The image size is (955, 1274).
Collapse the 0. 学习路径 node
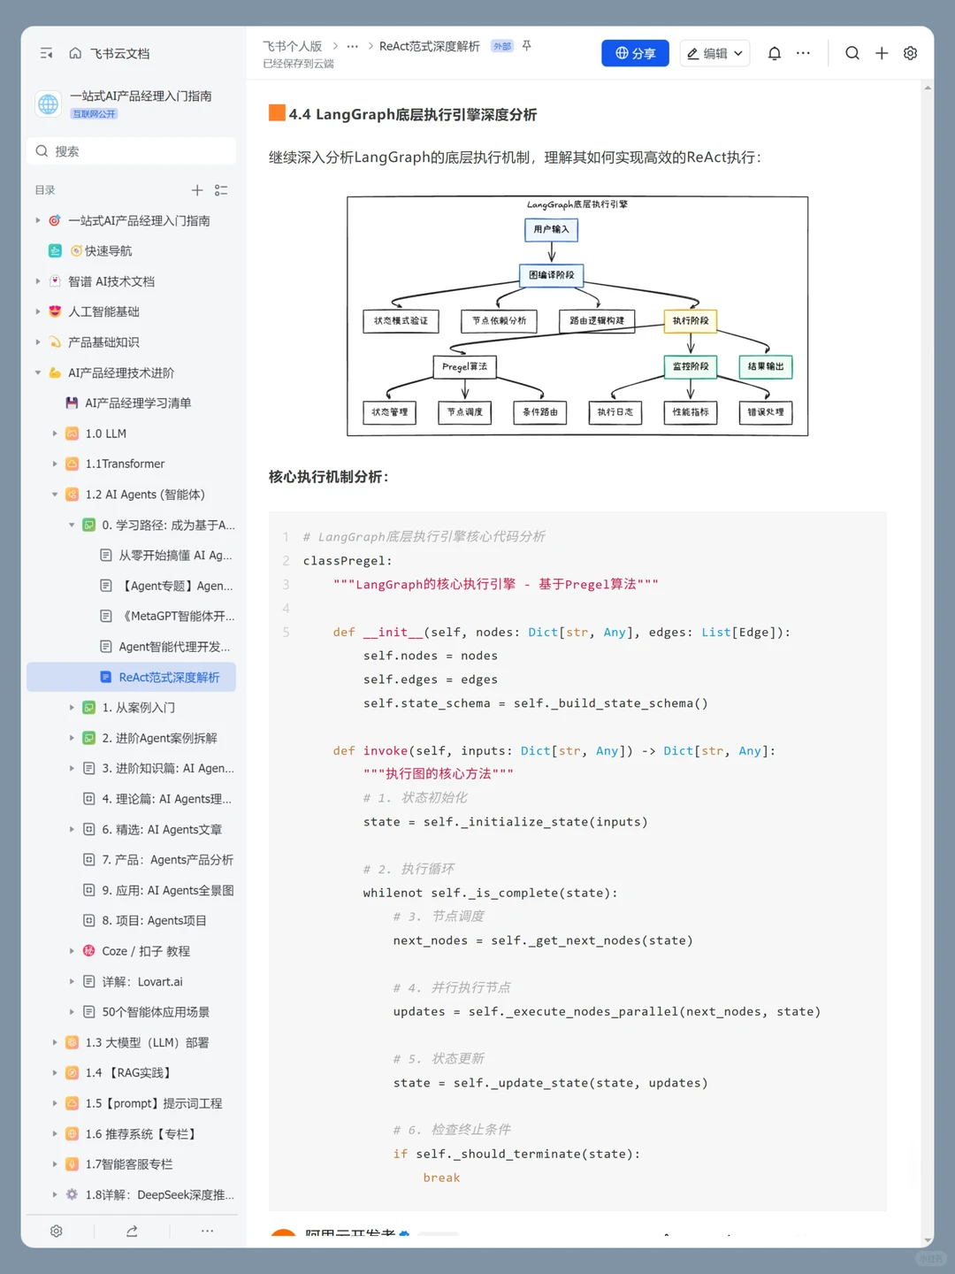point(72,525)
